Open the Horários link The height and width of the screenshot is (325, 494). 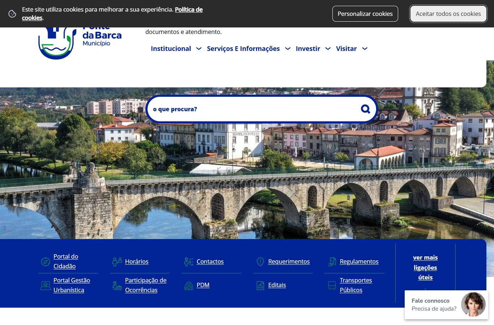pyautogui.click(x=137, y=261)
